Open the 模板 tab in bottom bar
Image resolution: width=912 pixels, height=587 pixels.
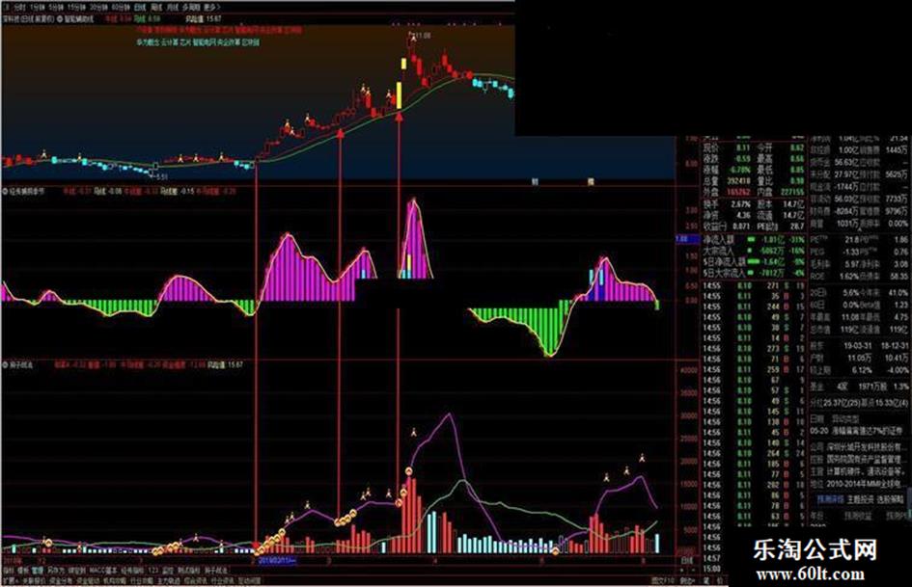23,571
